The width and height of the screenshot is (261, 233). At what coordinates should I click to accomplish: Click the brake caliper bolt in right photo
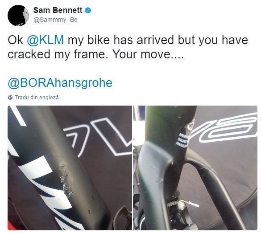[181, 204]
